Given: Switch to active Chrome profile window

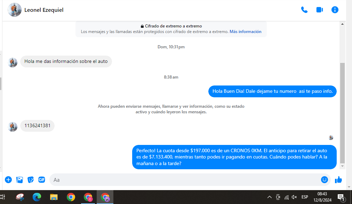Looking at the screenshot, I should tap(105, 197).
